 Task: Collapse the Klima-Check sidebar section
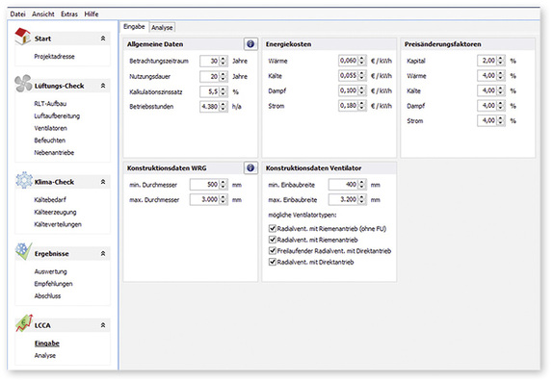pos(103,182)
